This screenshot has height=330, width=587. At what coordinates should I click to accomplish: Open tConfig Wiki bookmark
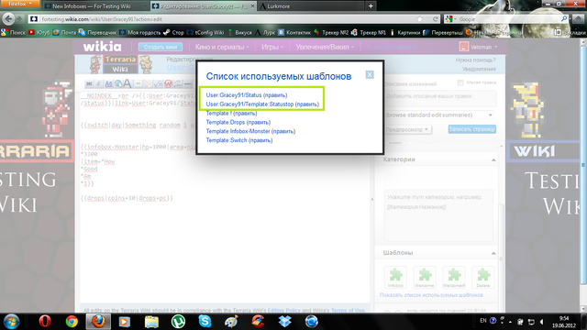coord(205,33)
